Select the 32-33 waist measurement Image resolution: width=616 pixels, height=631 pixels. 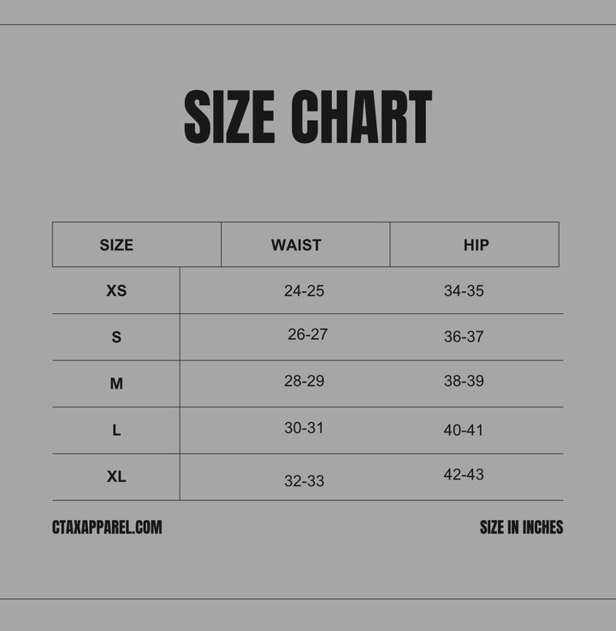coord(304,481)
